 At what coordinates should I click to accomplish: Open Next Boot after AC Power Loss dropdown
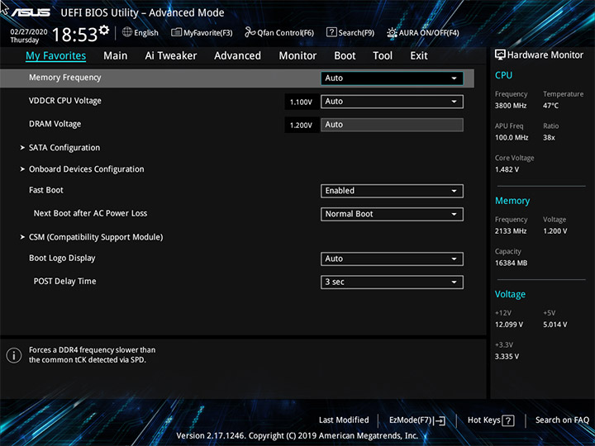pos(392,214)
